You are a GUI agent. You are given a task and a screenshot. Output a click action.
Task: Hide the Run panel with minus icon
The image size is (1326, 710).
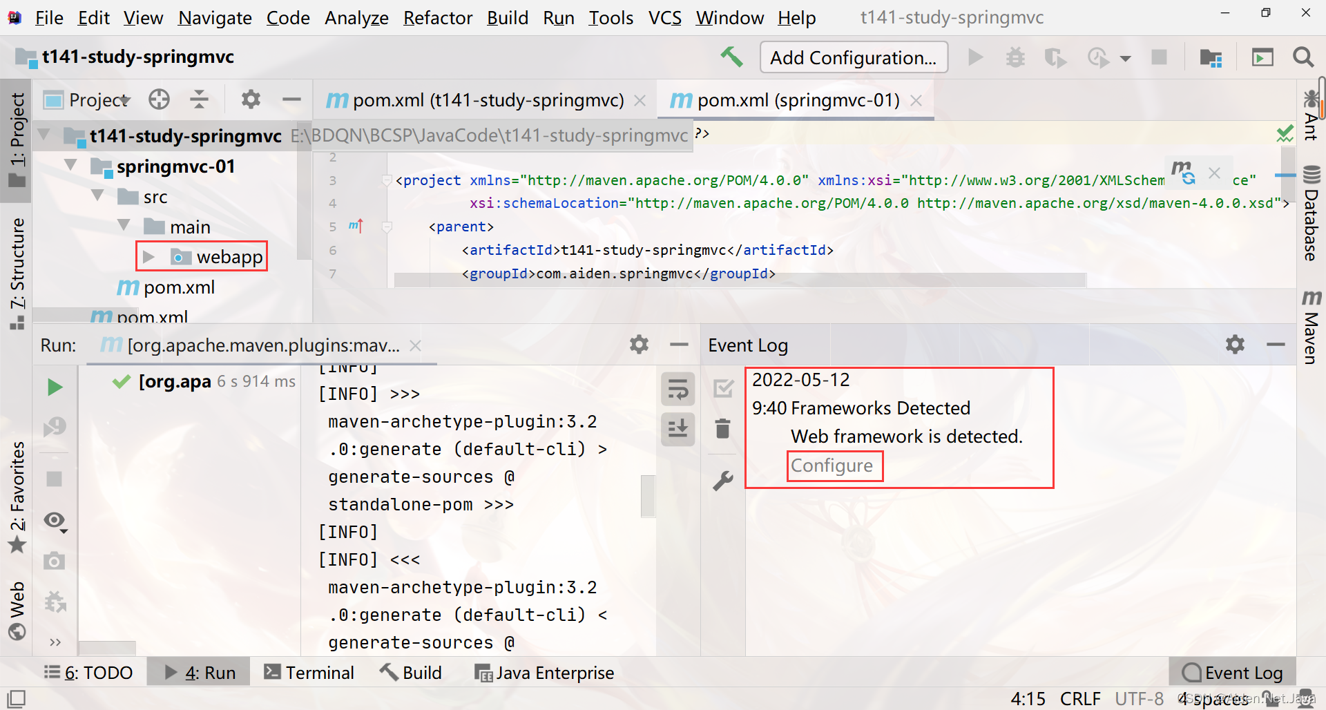pyautogui.click(x=680, y=344)
